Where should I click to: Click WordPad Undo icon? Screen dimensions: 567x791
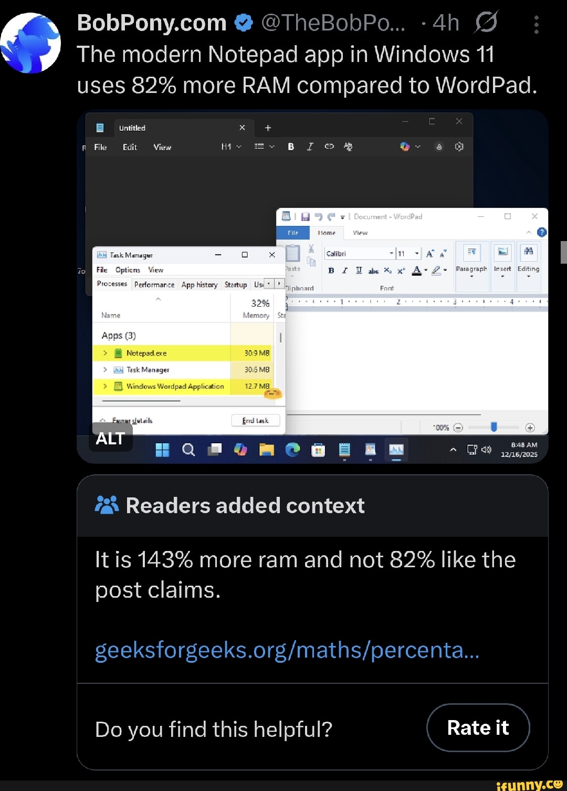click(318, 216)
